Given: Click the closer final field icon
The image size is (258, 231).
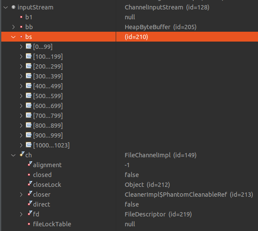Looking at the screenshot, I should coord(30,193).
